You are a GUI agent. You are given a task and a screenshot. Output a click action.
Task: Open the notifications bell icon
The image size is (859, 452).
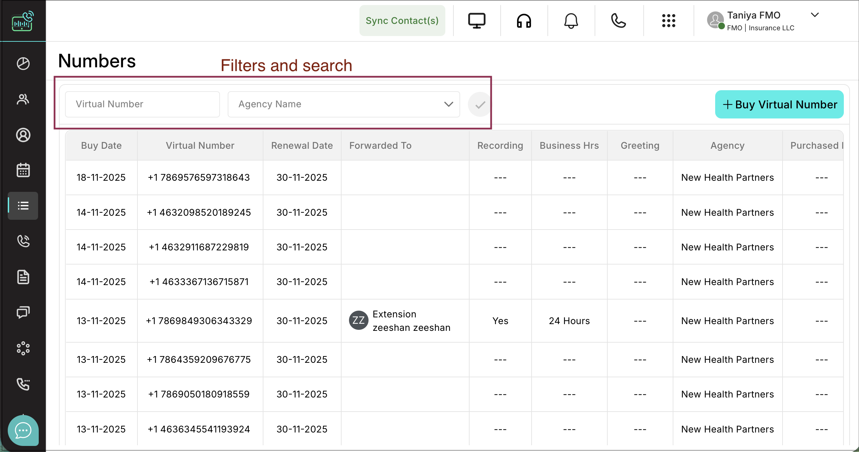click(571, 21)
